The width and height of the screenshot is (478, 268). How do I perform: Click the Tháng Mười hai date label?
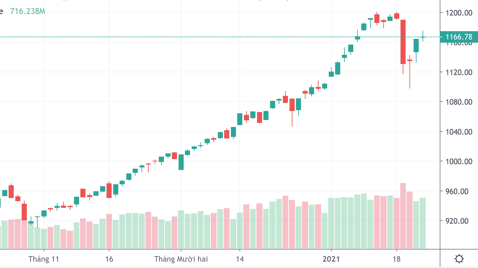[x=181, y=259]
